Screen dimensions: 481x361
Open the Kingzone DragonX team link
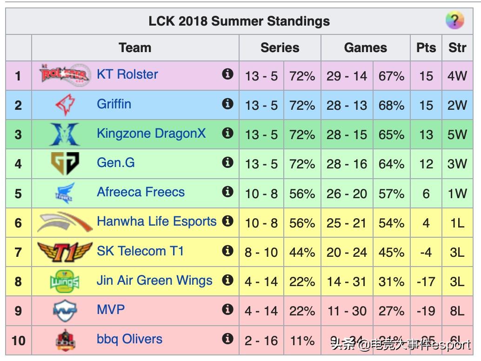151,134
